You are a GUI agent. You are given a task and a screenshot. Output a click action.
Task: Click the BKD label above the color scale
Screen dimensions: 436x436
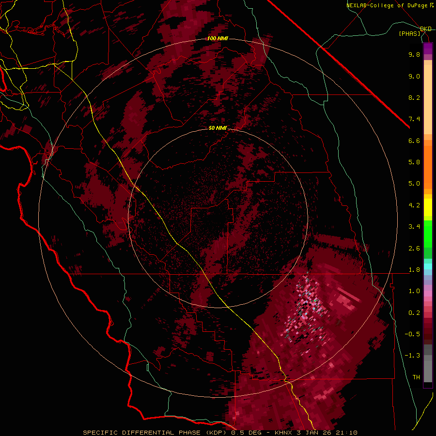(x=426, y=29)
